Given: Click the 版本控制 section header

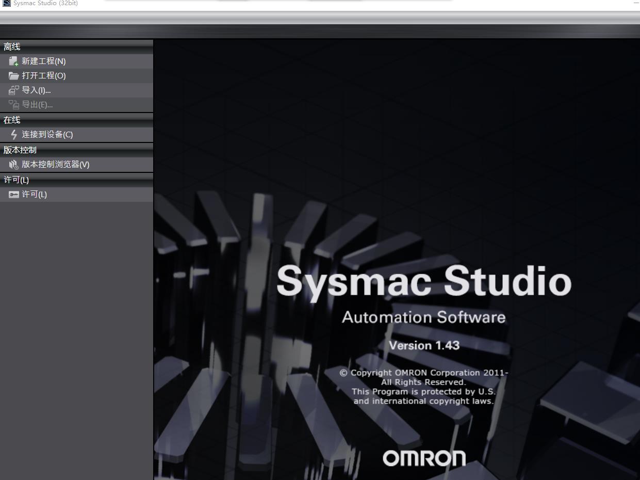Looking at the screenshot, I should (x=20, y=150).
